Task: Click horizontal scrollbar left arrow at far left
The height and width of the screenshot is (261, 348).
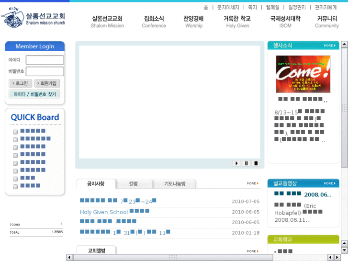Action: (69, 257)
